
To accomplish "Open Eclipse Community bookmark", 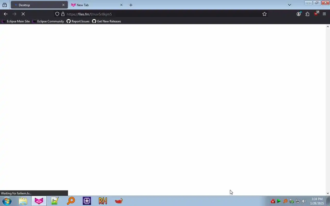I will tap(48, 21).
